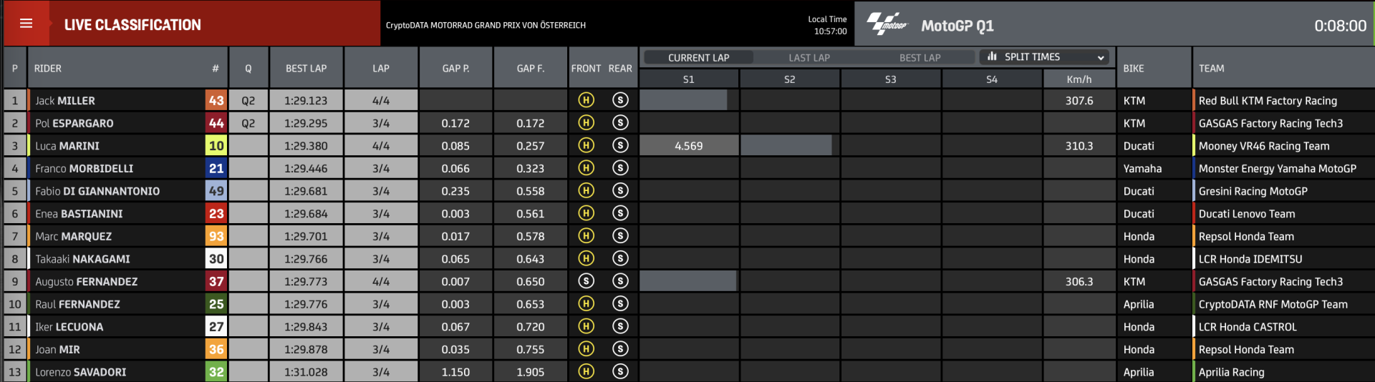Click Di Giannantonio's front tyre H icon

[x=586, y=191]
